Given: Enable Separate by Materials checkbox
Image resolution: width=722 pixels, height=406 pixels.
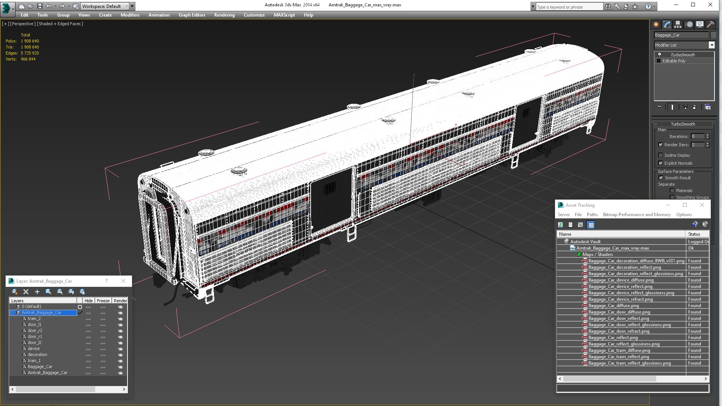Looking at the screenshot, I should (x=672, y=191).
